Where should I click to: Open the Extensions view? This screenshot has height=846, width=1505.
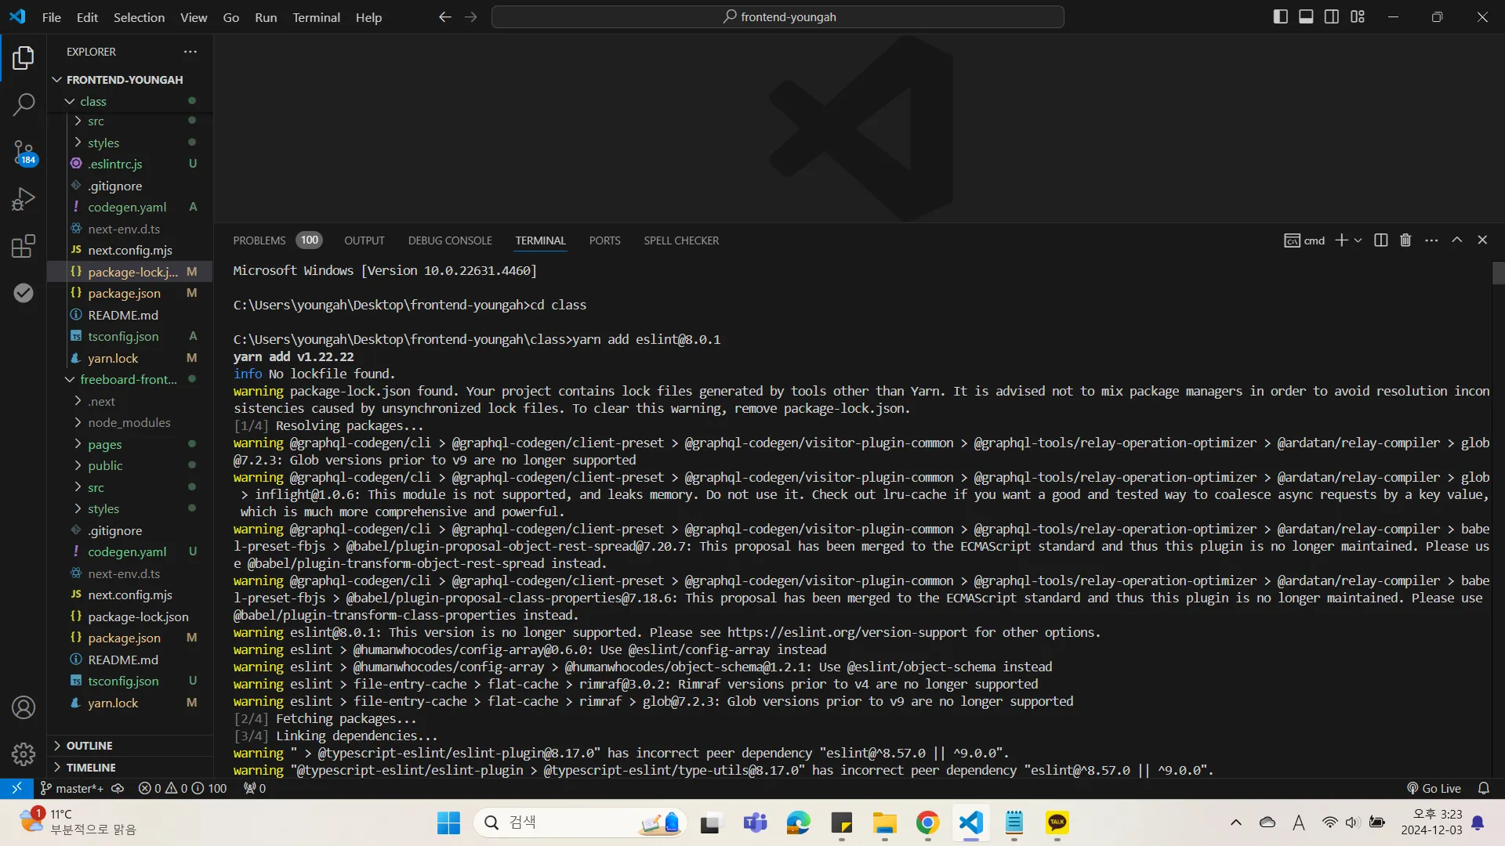(x=24, y=246)
